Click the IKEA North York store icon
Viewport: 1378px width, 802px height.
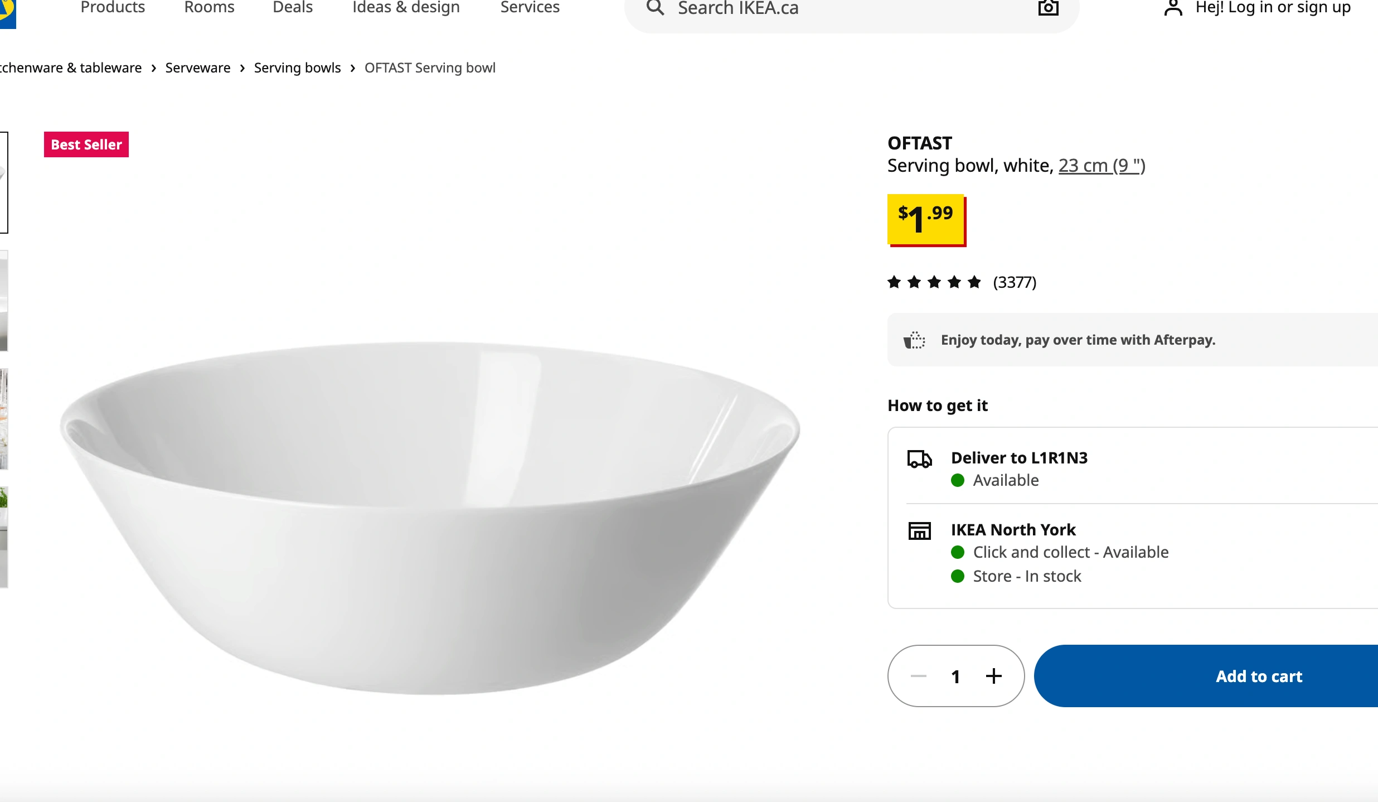pyautogui.click(x=919, y=530)
